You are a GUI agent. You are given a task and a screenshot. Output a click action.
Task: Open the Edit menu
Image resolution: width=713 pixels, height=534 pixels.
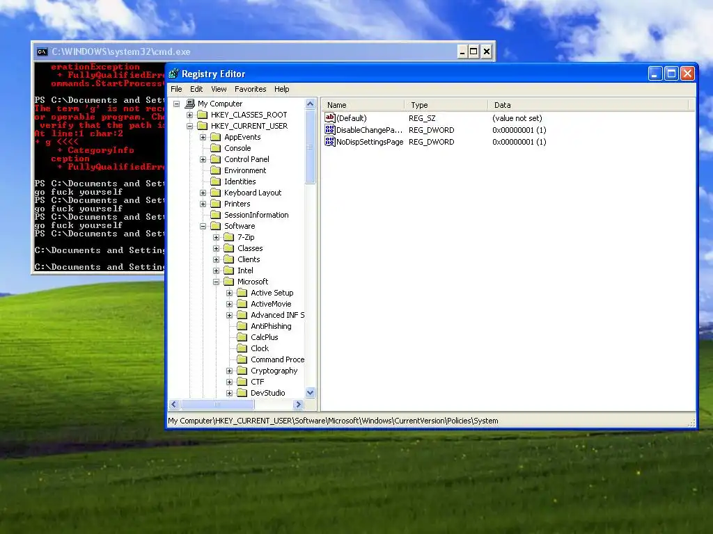tap(196, 89)
